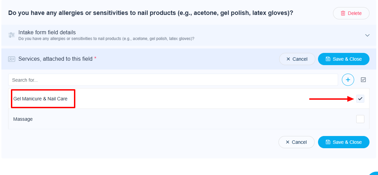Uncheck the Gel Manicure & Nail Care checkbox
This screenshot has height=175, width=378.
click(360, 99)
